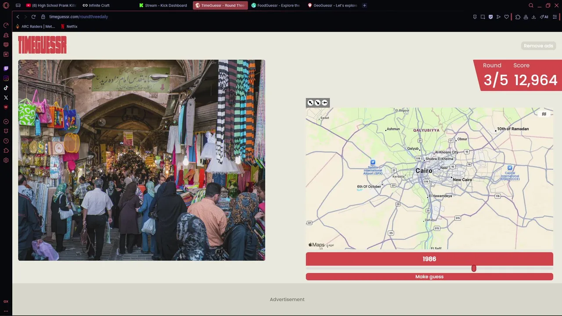The width and height of the screenshot is (562, 316).
Task: Open History clock icon in sidebar
Action: (x=6, y=141)
